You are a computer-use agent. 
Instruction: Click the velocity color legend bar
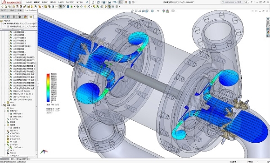click(x=48, y=88)
